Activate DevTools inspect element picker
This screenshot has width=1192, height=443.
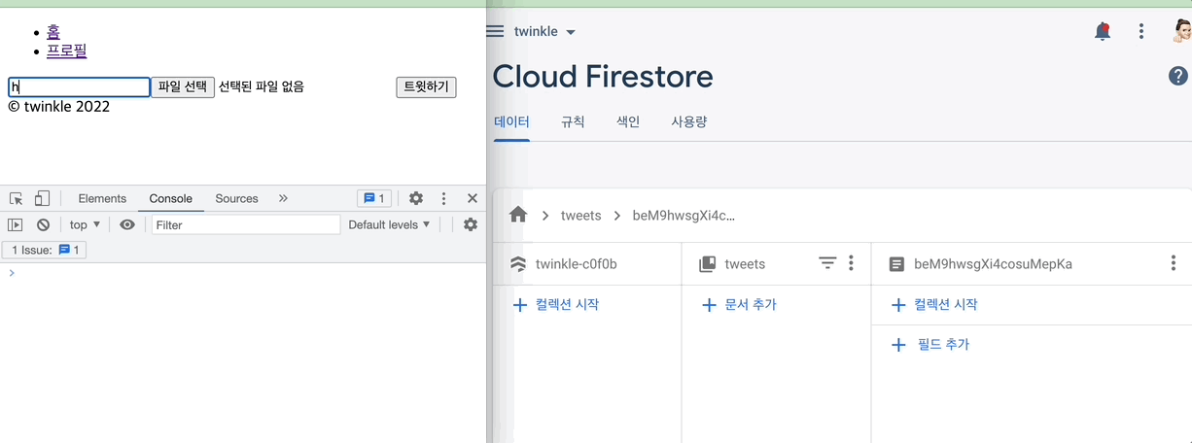[x=16, y=198]
